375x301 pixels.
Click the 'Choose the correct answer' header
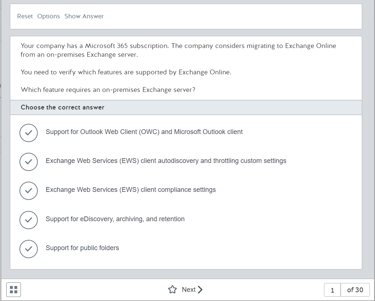click(x=62, y=107)
